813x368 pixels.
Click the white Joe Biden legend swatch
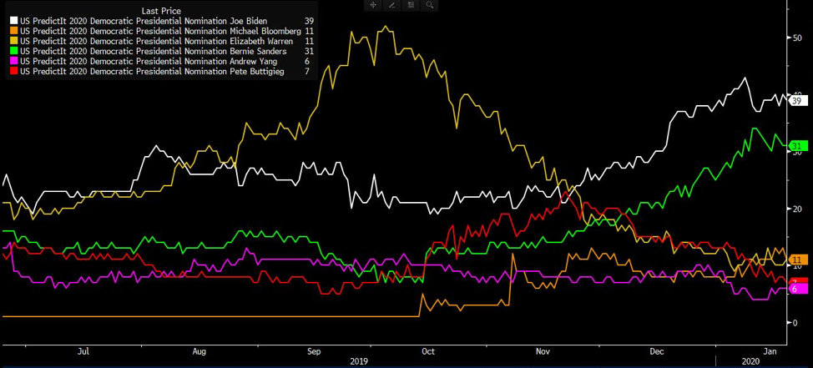point(13,21)
